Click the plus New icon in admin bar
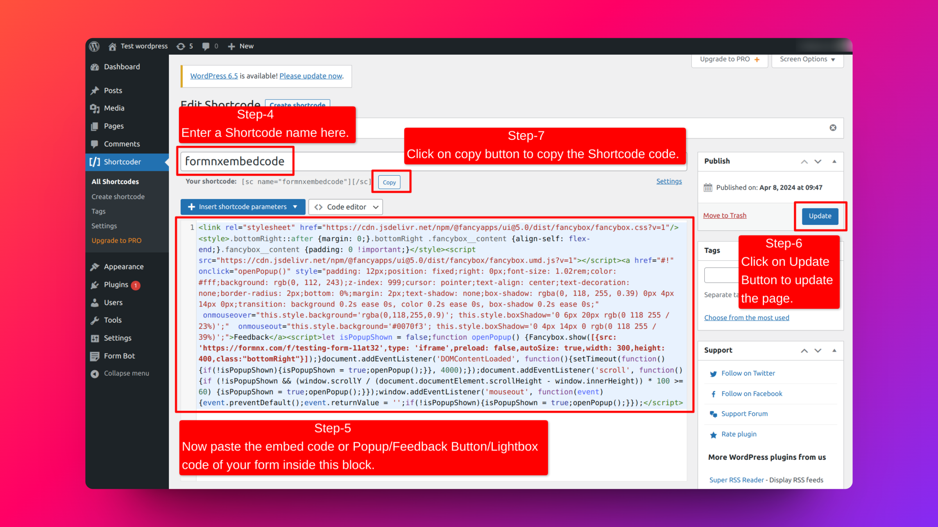 tap(231, 46)
